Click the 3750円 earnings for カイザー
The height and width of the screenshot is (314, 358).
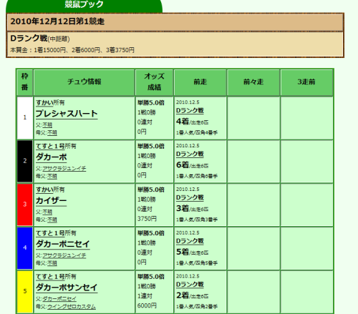click(x=147, y=219)
